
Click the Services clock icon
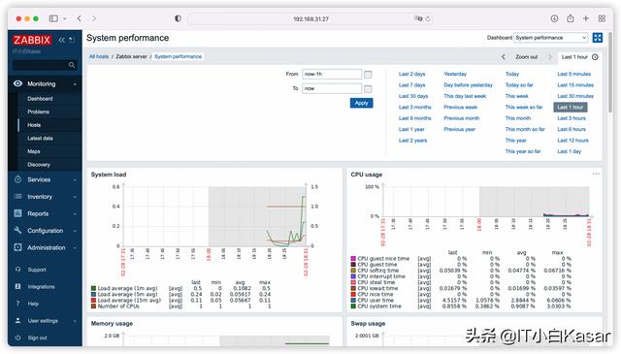pos(17,179)
